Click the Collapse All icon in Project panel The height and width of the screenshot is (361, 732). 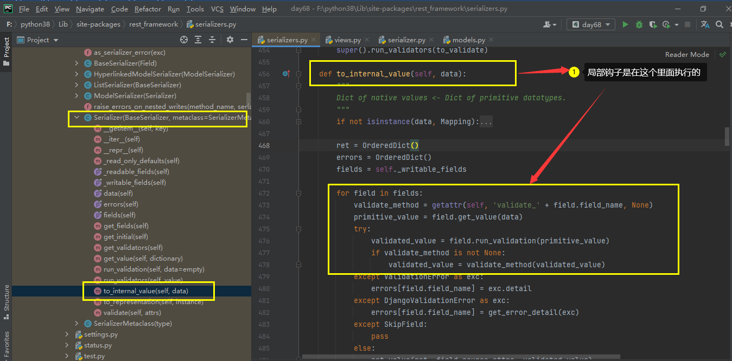click(x=213, y=40)
